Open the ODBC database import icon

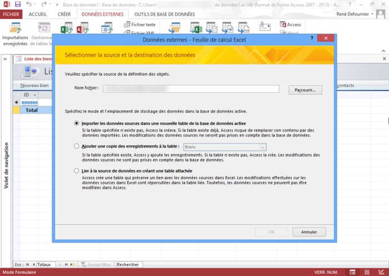pos(107,28)
